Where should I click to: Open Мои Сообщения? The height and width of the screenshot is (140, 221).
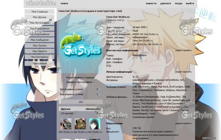pyautogui.click(x=40, y=40)
